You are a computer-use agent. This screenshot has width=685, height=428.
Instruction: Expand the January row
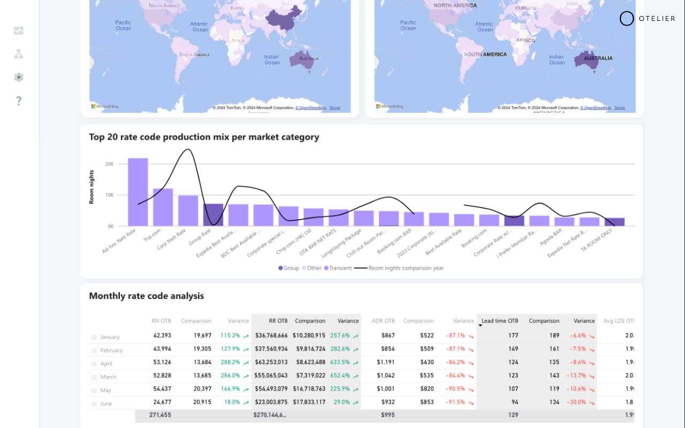pos(94,337)
